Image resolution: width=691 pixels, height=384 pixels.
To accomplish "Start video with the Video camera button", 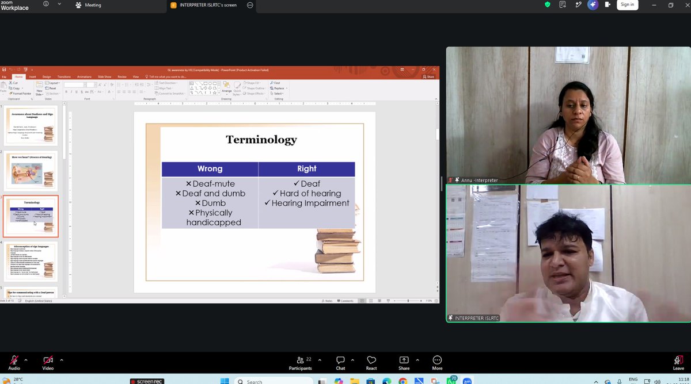I will (x=48, y=362).
